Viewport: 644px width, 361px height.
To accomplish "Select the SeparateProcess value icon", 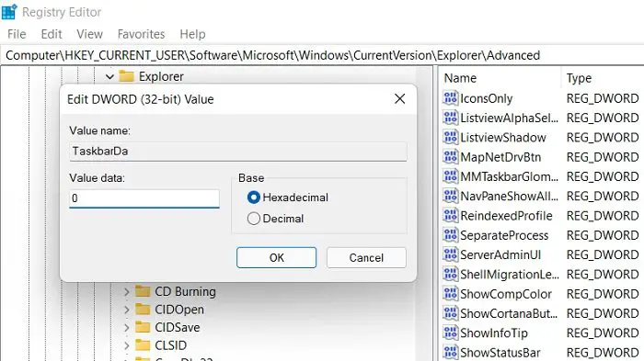I will [x=450, y=235].
